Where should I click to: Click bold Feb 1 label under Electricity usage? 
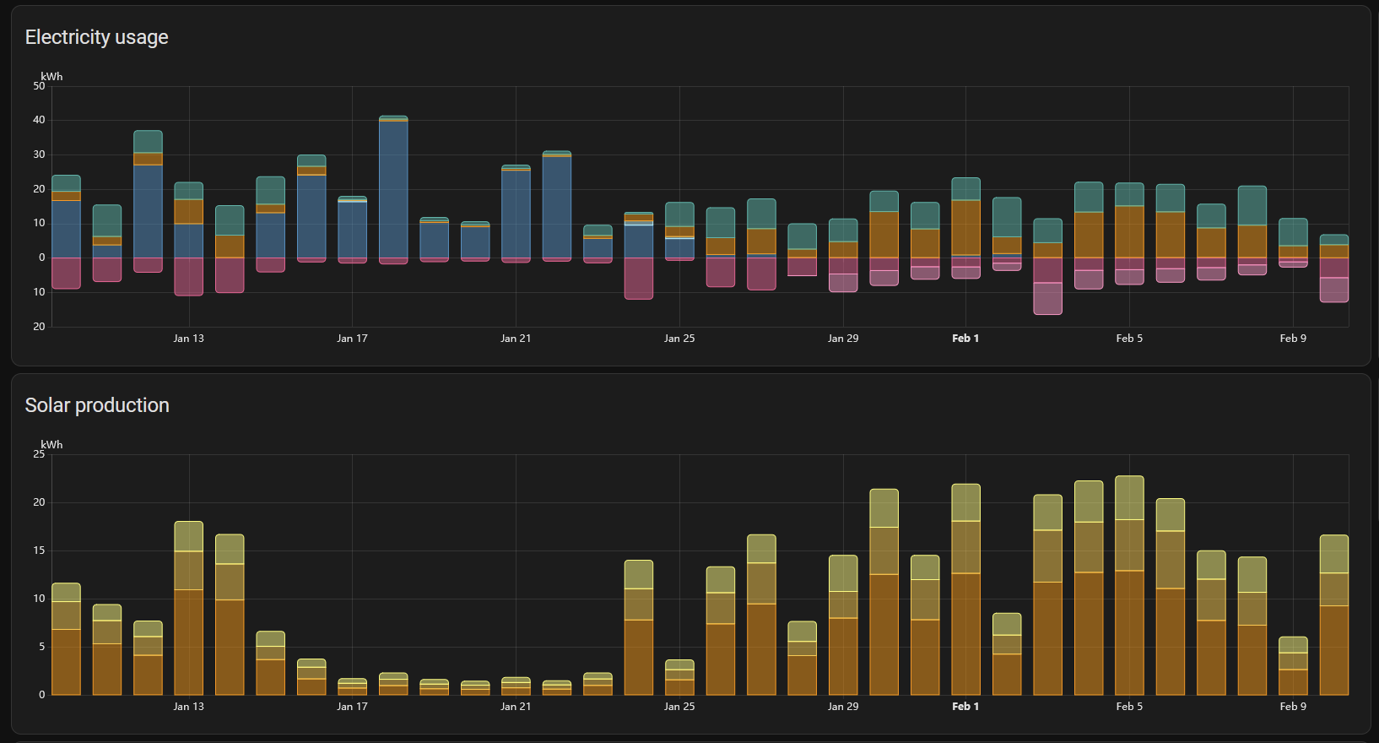coord(965,339)
